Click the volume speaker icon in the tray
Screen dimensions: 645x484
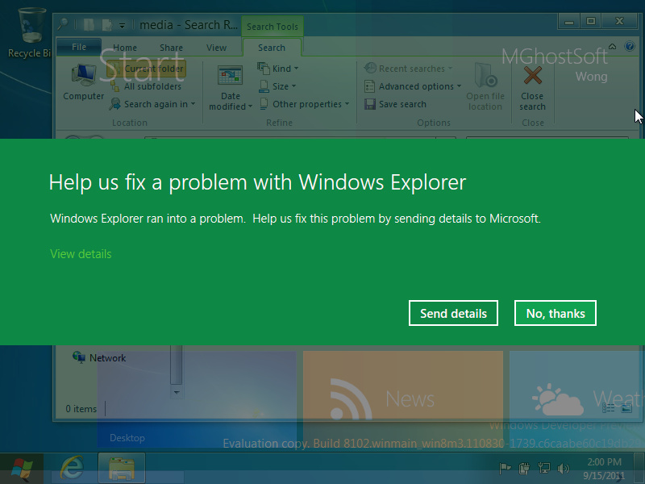[x=562, y=468]
